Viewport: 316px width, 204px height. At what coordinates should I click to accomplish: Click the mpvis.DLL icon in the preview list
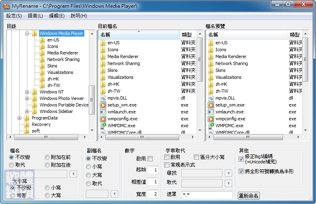click(211, 98)
